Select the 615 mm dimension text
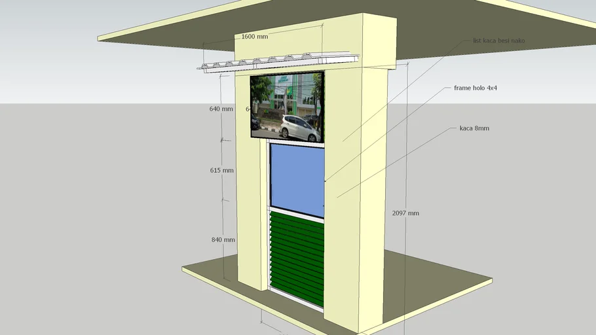596x335 pixels. point(222,170)
